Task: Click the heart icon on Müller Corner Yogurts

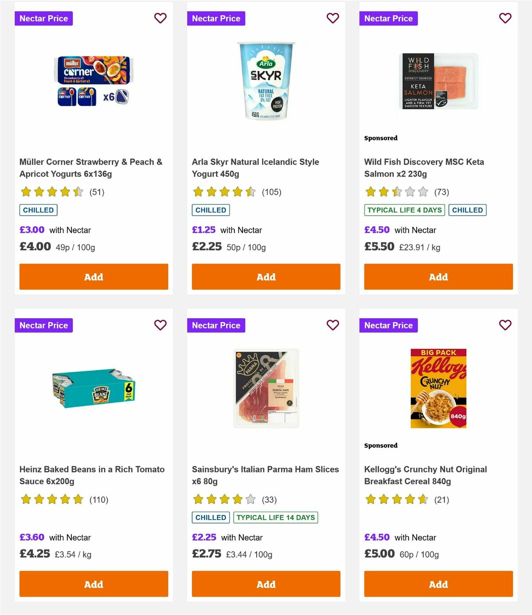Action: point(160,18)
